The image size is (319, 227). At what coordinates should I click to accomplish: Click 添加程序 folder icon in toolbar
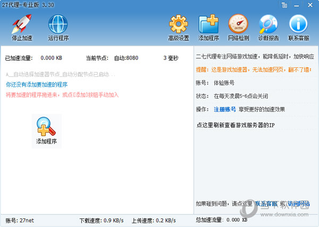coord(208,28)
